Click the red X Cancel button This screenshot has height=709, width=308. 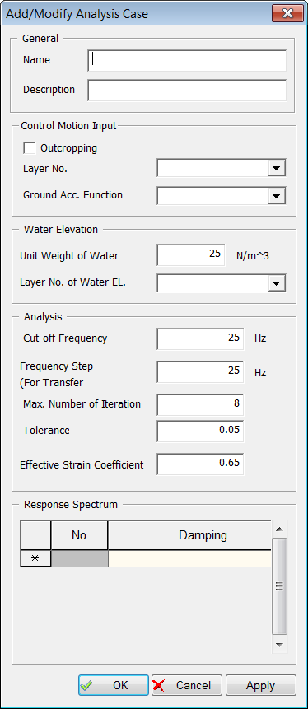pyautogui.click(x=187, y=685)
